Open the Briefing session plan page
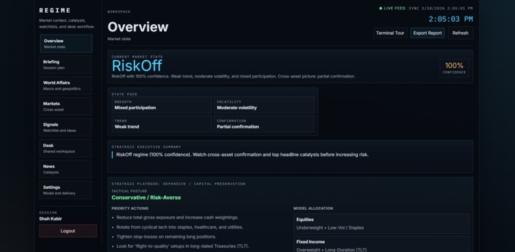This screenshot has width=515, height=252. click(x=65, y=65)
